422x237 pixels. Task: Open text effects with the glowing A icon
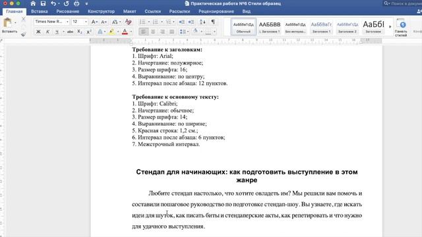pyautogui.click(x=100, y=32)
